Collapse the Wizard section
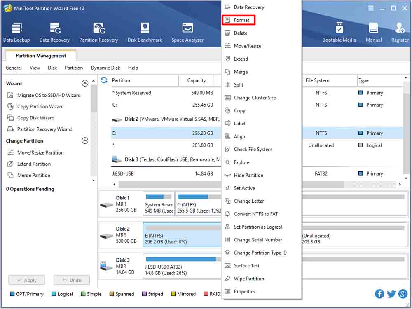 (85, 83)
